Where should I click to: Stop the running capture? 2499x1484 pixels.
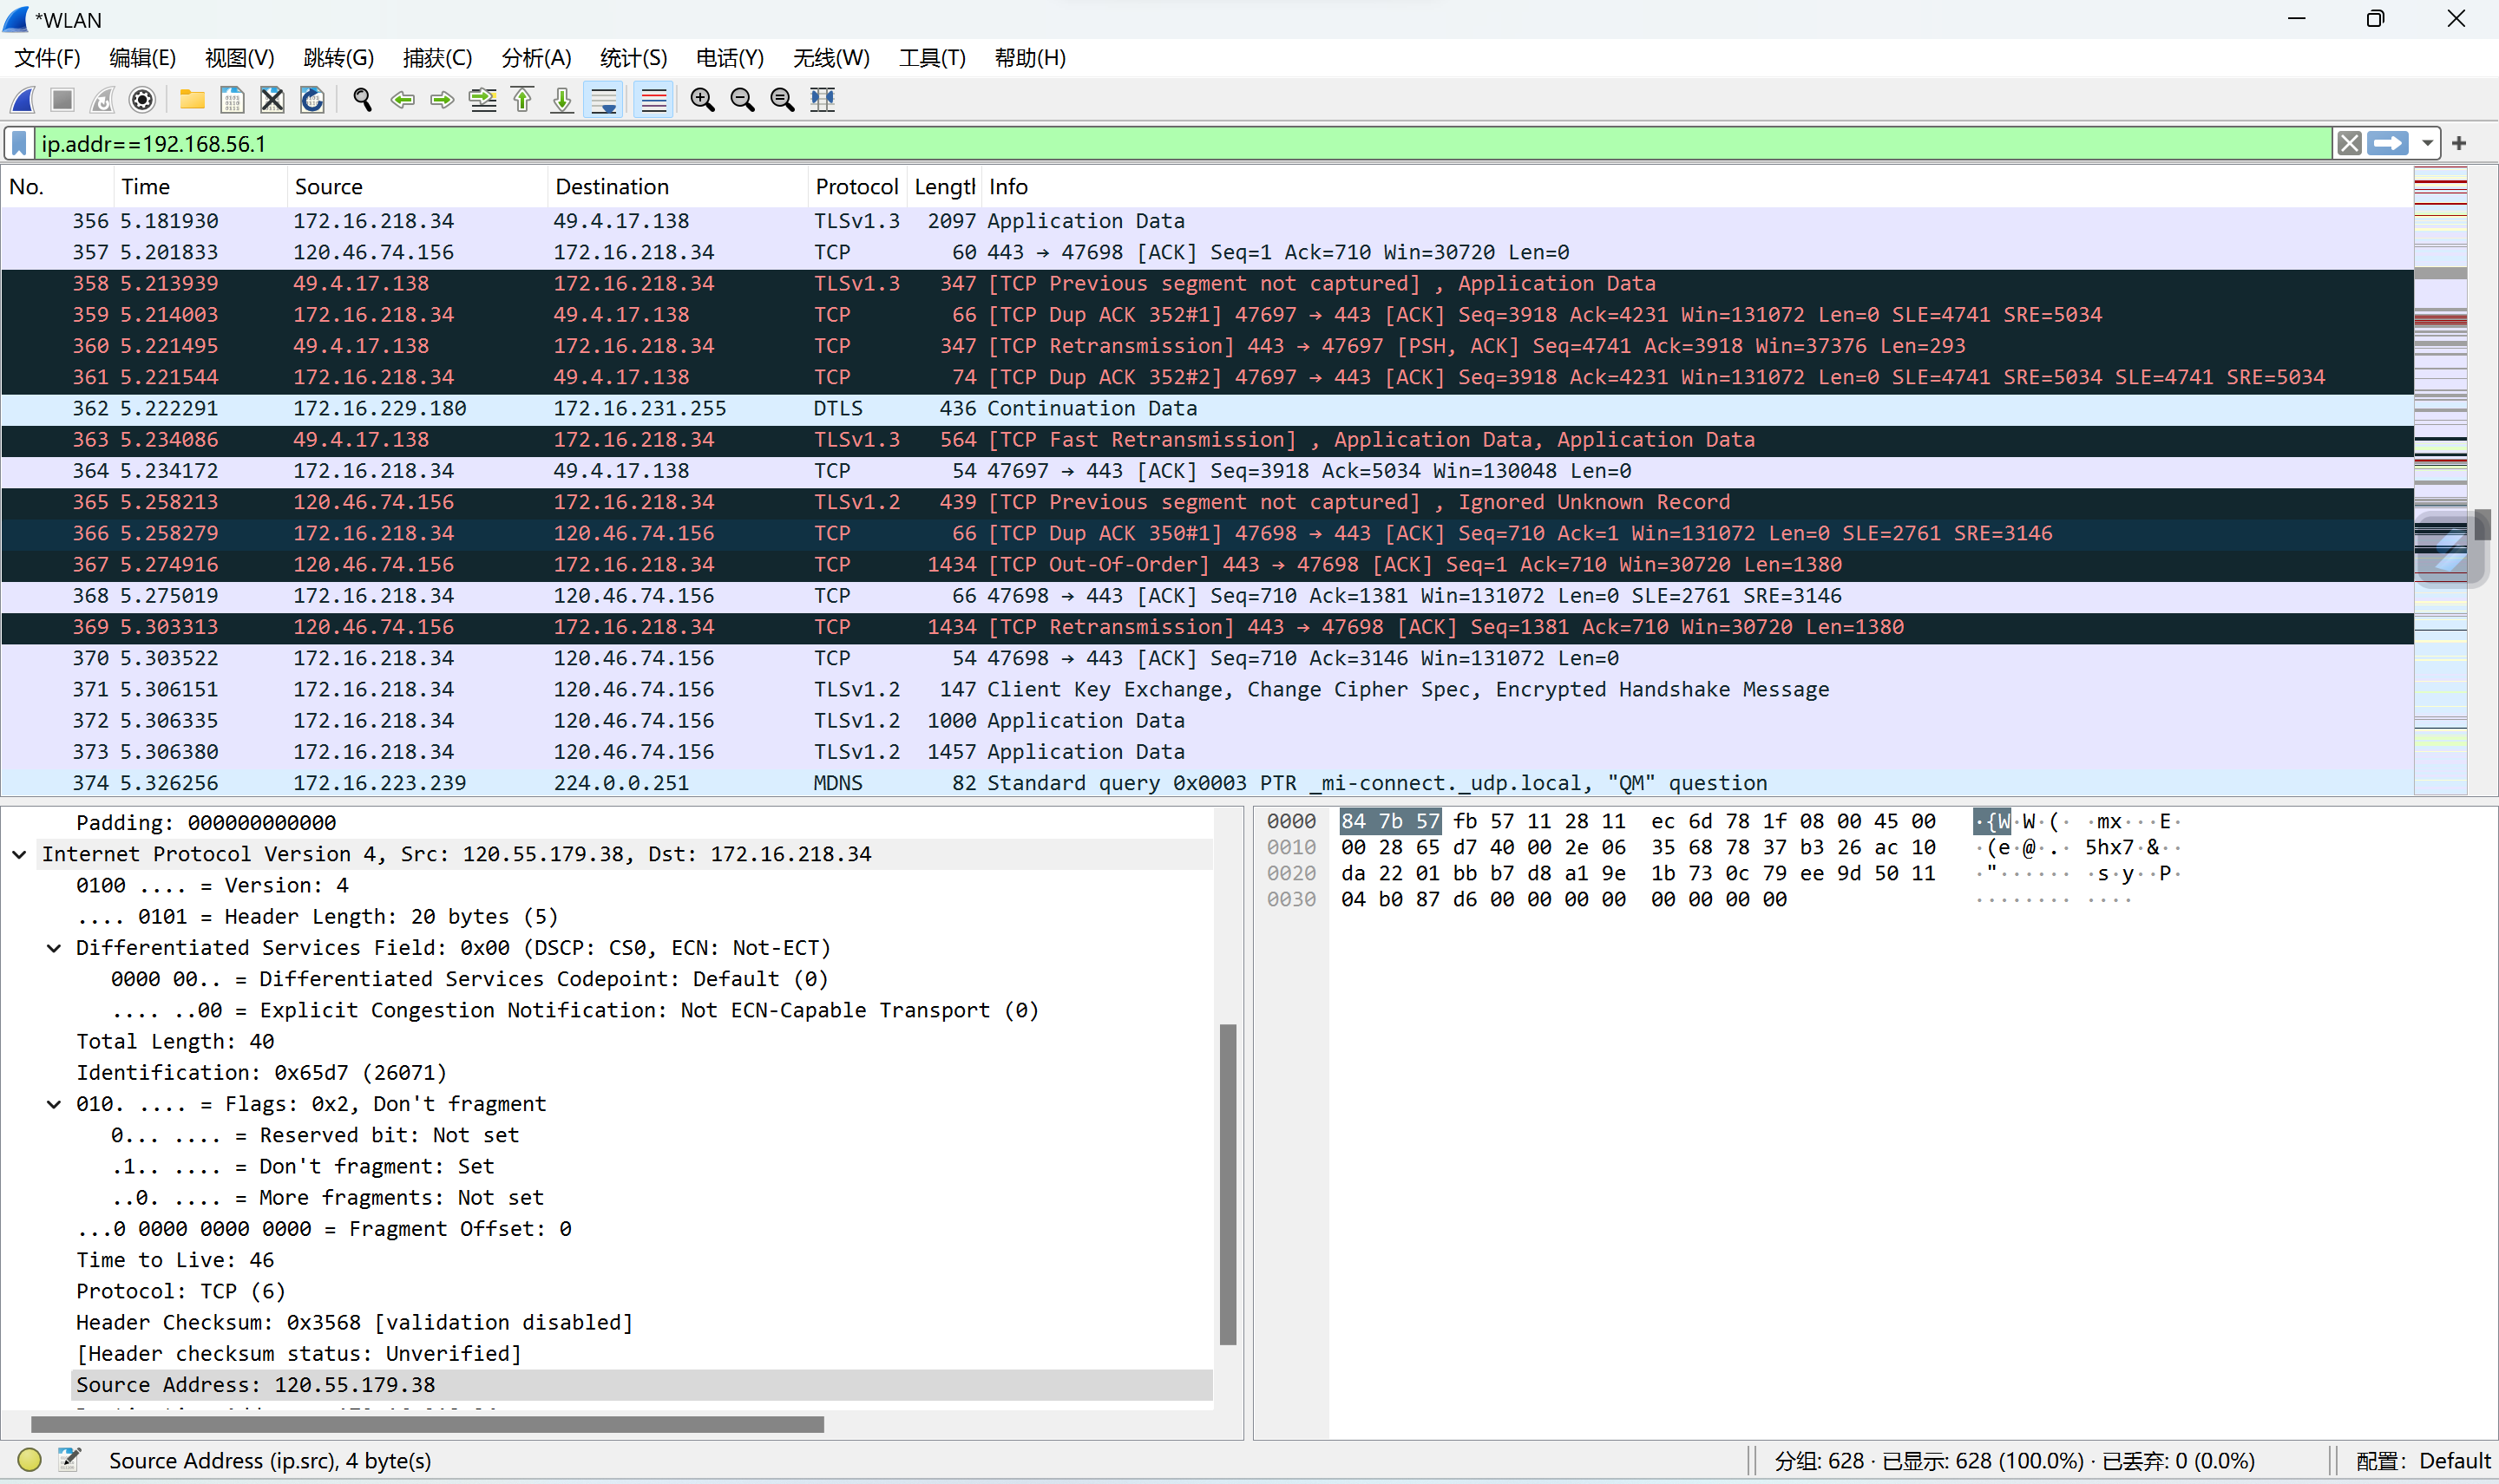62,100
